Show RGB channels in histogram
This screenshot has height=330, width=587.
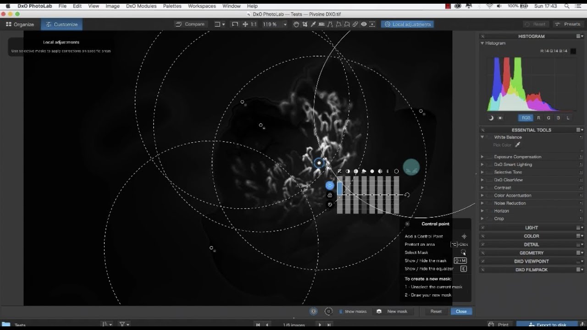click(x=526, y=118)
